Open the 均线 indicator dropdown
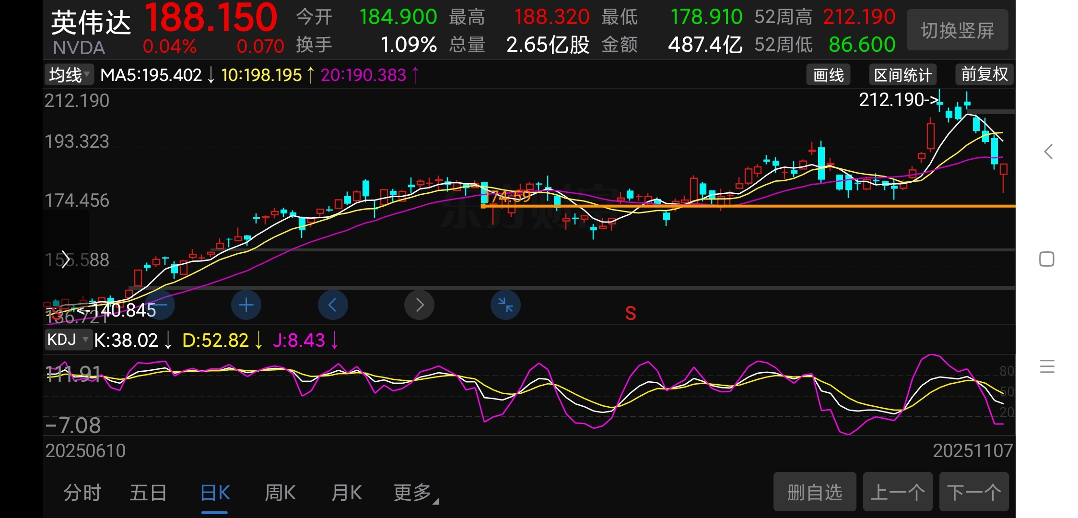 click(69, 75)
